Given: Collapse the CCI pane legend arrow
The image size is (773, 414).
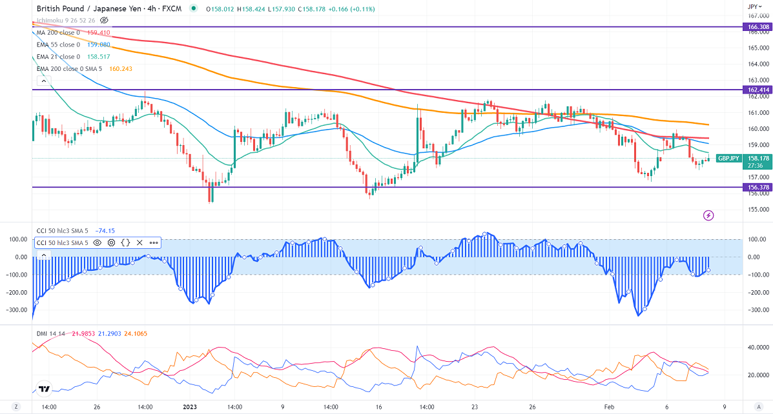Looking at the screenshot, I should click(44, 256).
